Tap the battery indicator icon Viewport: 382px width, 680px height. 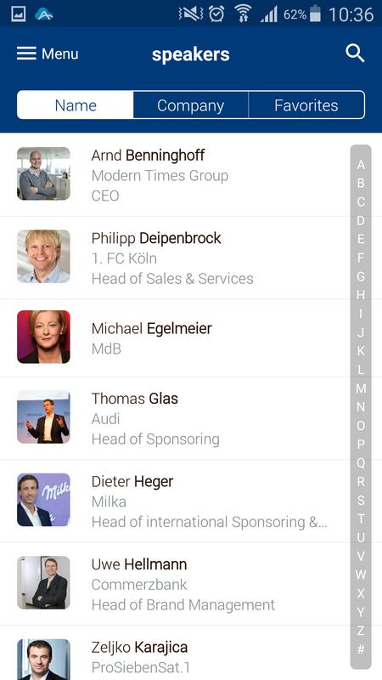(x=316, y=14)
